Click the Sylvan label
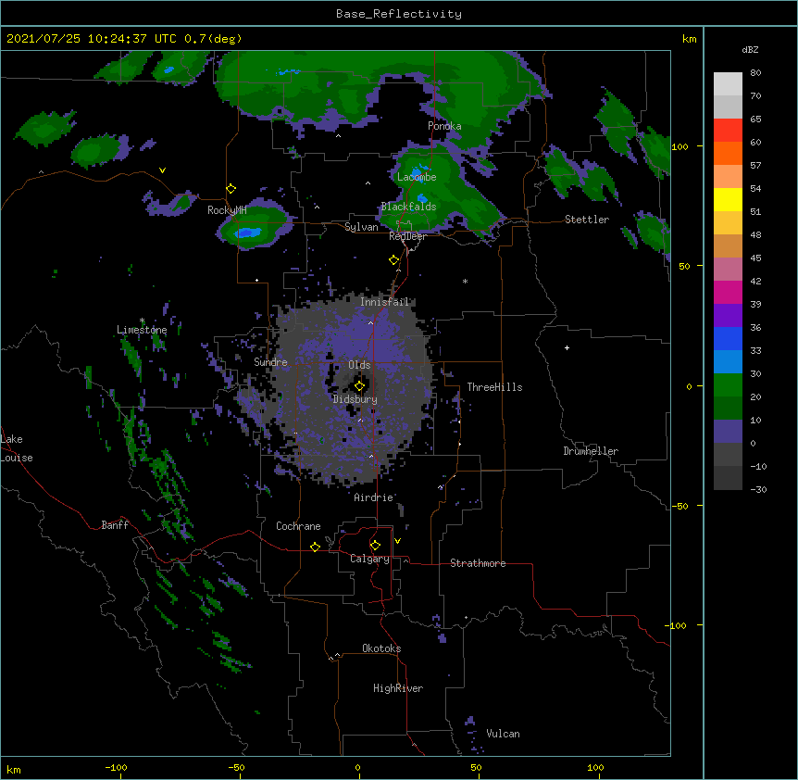The image size is (798, 780). (x=361, y=227)
